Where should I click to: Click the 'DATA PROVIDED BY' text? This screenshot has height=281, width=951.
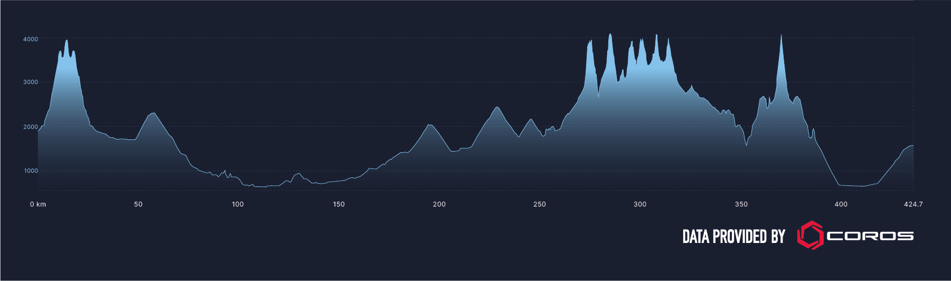(x=733, y=237)
